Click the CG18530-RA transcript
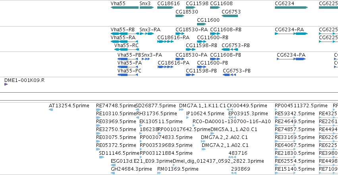The width and height of the screenshot is (338, 175). (x=180, y=34)
